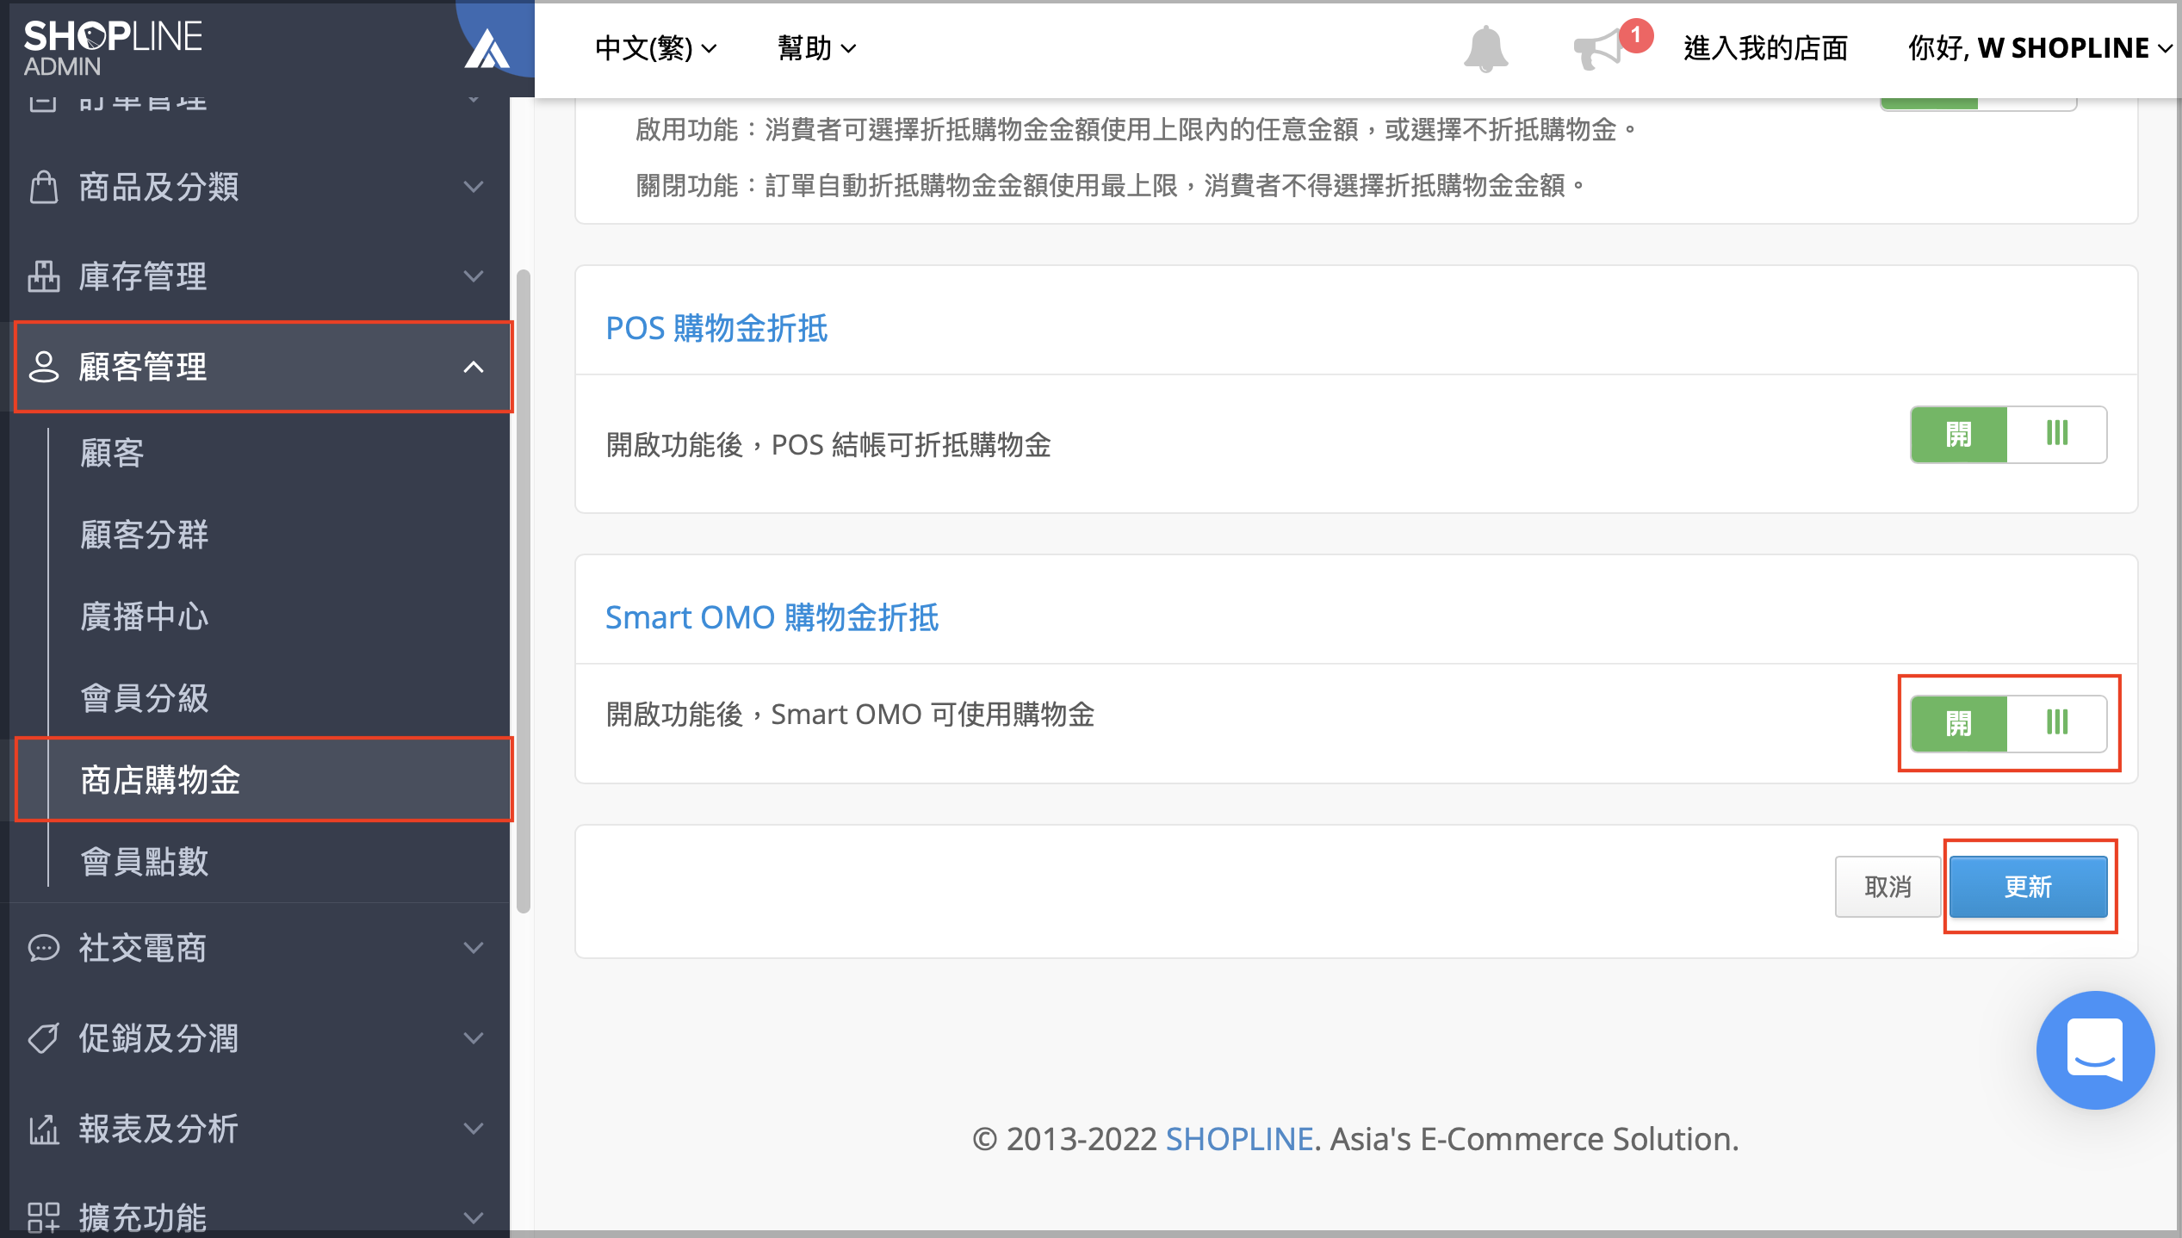This screenshot has width=2182, height=1238.
Task: Click 進入我的店面 link
Action: tap(1765, 48)
